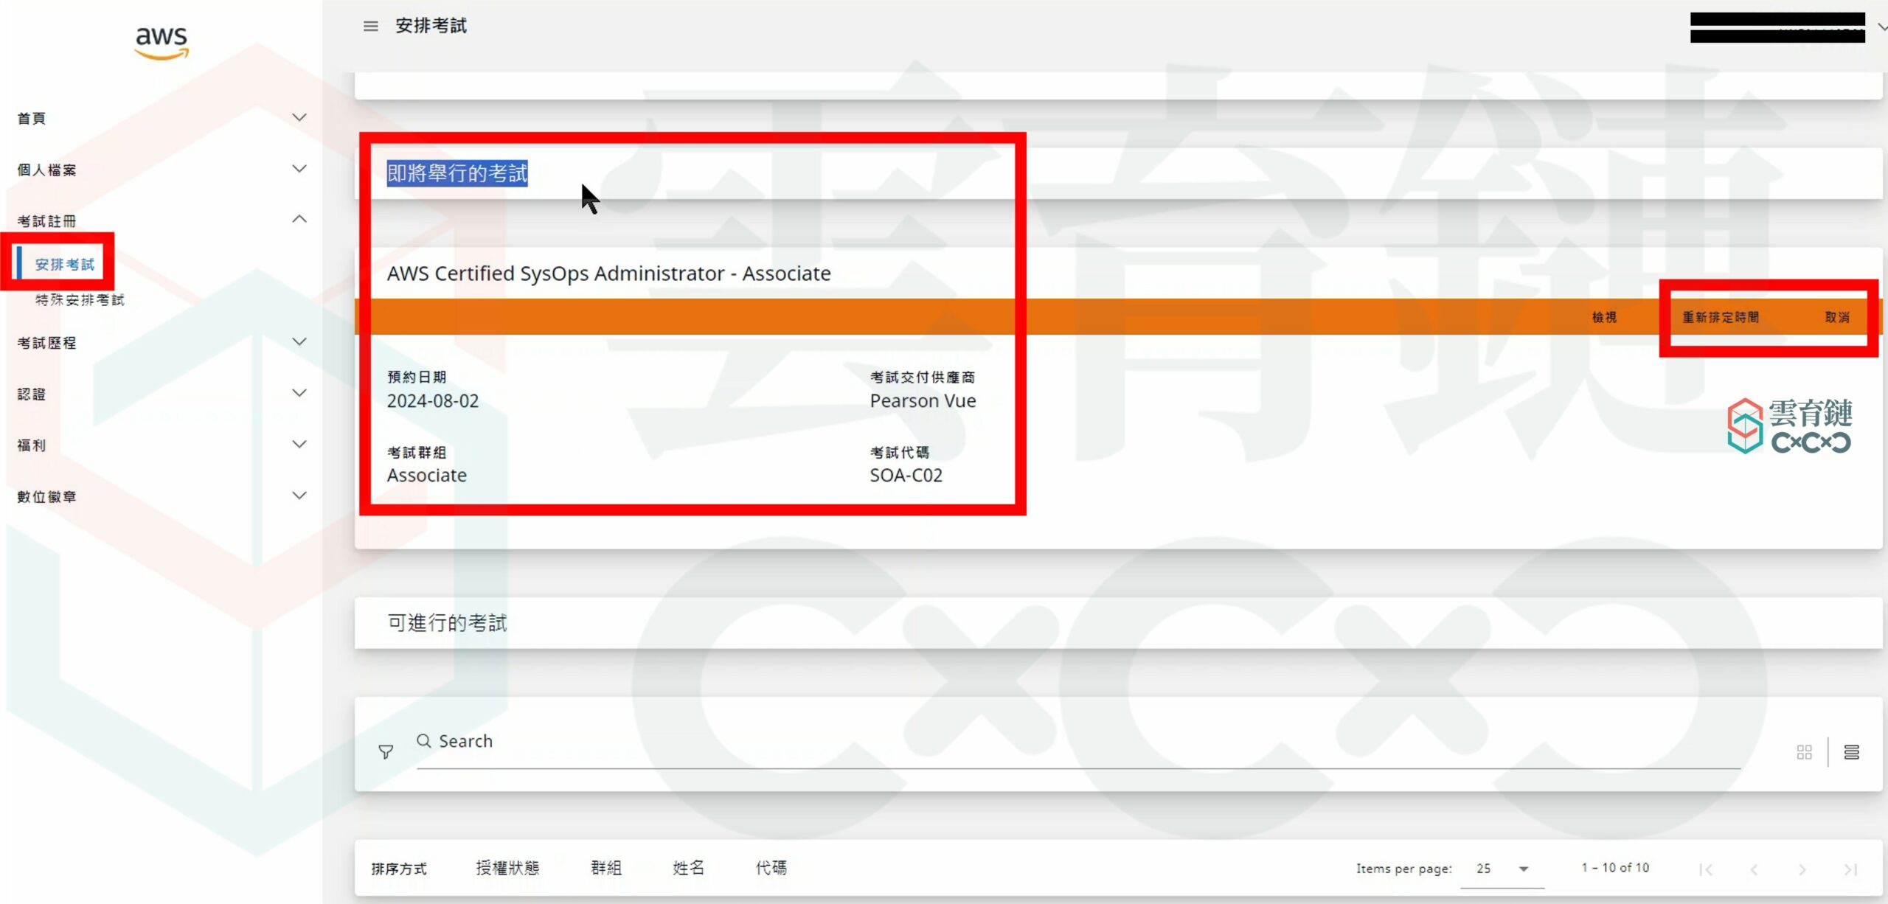The height and width of the screenshot is (904, 1888).
Task: Click the 檢視 button
Action: 1604,317
